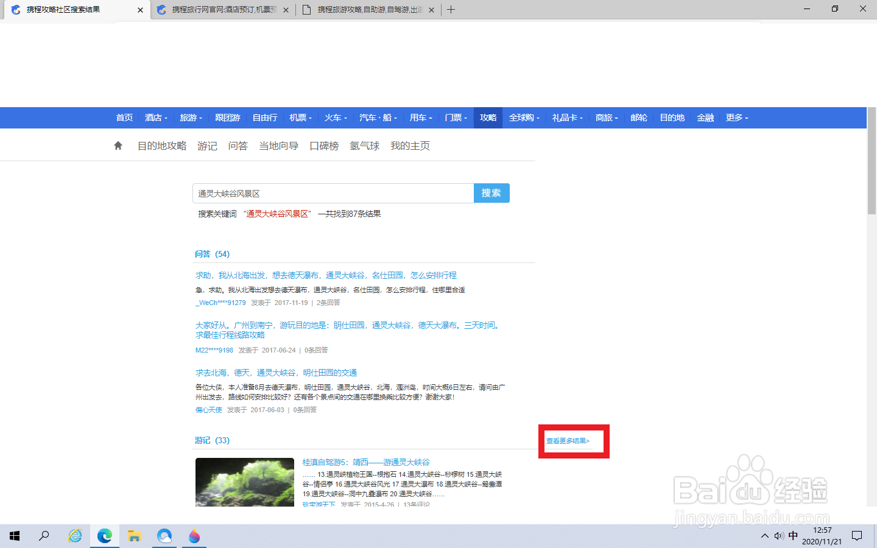Open 问答 in the sub-navigation

coord(238,146)
